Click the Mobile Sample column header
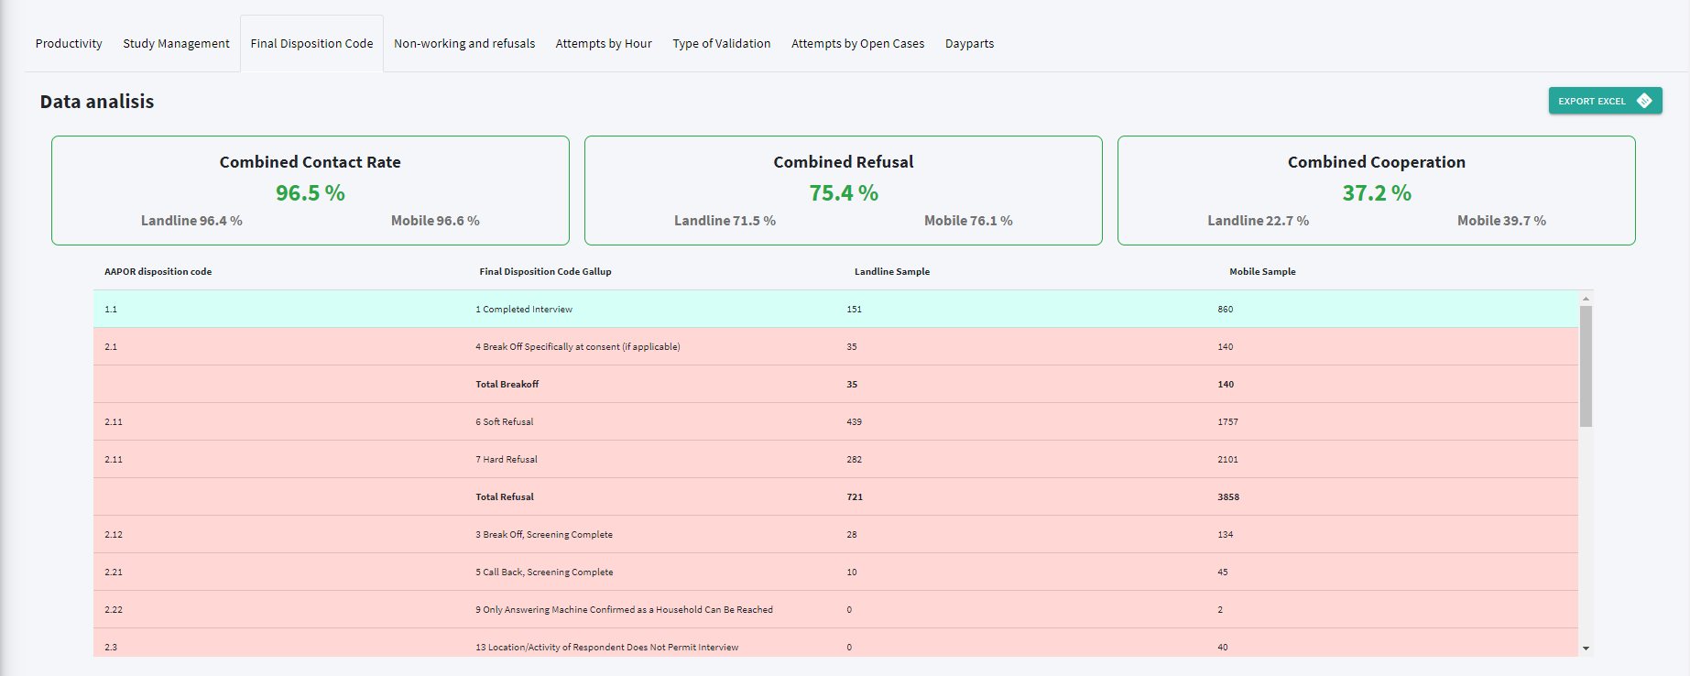 pos(1262,272)
